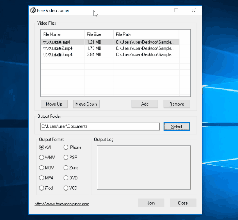Remove the selected video with Remove button
This screenshot has width=238, height=220.
click(x=177, y=104)
